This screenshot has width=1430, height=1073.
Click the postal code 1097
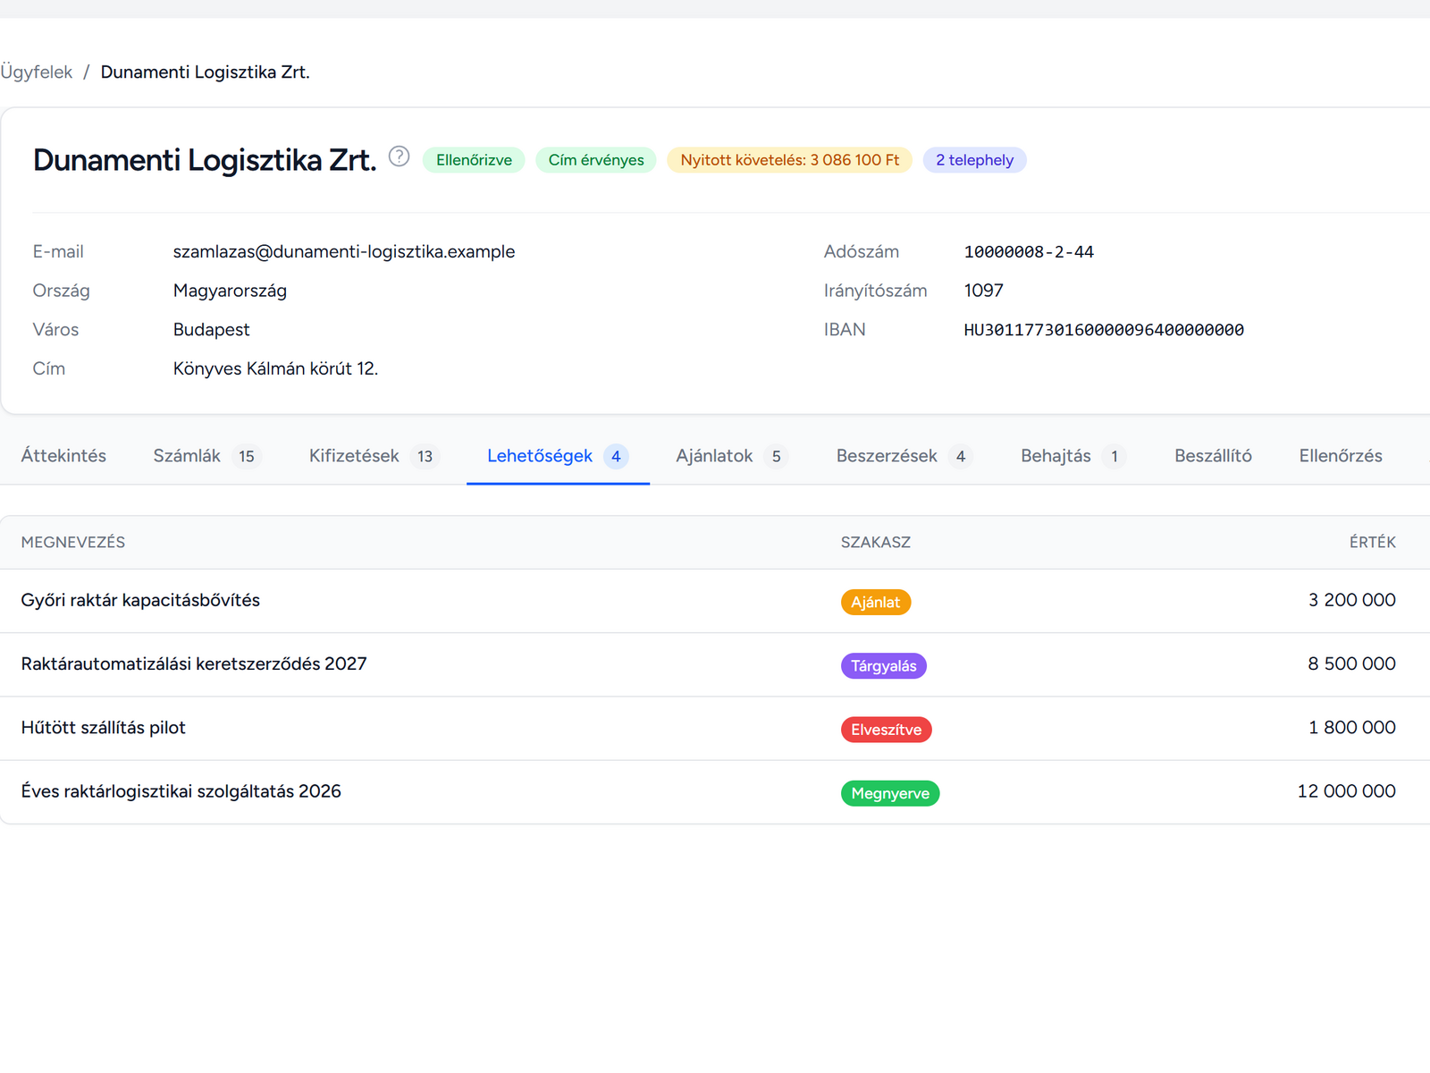[x=984, y=291]
